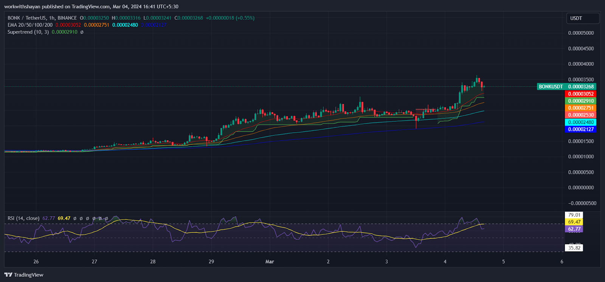The image size is (605, 282).
Task: Click the cyan 0.00002480 price-axis tag
Action: click(x=580, y=122)
